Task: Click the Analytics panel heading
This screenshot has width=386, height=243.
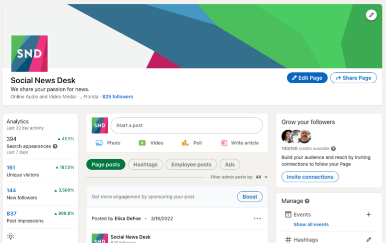Action: [17, 121]
